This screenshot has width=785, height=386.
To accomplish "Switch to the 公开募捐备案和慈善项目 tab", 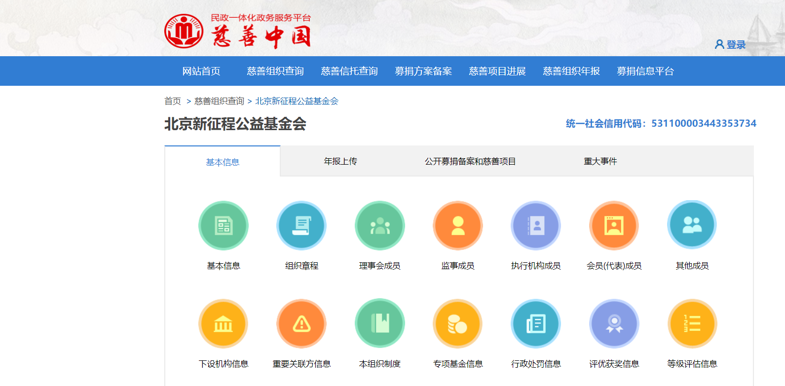I will click(x=470, y=161).
